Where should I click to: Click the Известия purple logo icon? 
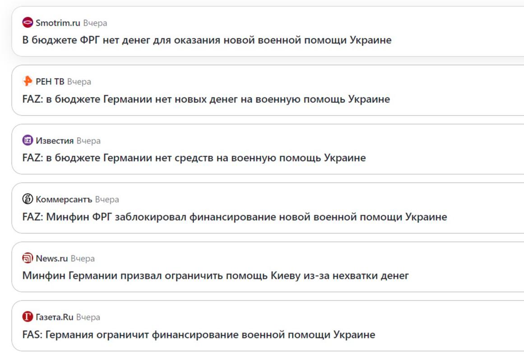click(28, 141)
